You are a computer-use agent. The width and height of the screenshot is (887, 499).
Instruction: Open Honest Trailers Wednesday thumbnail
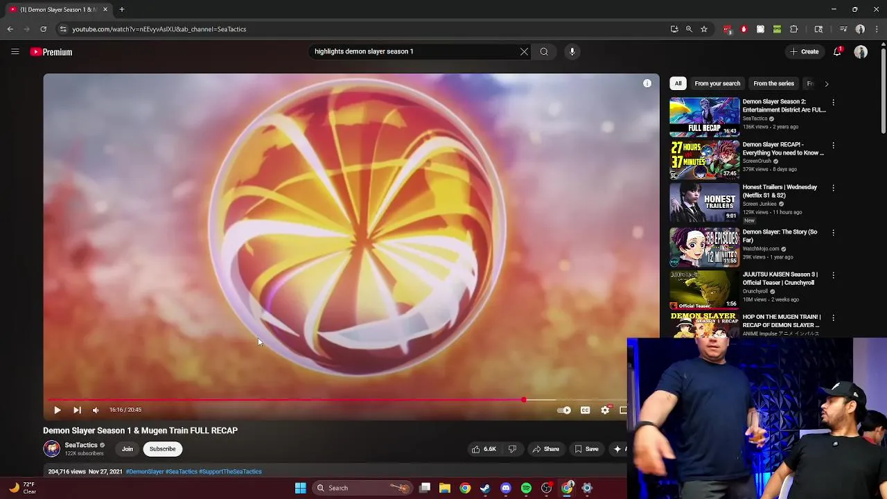[704, 202]
